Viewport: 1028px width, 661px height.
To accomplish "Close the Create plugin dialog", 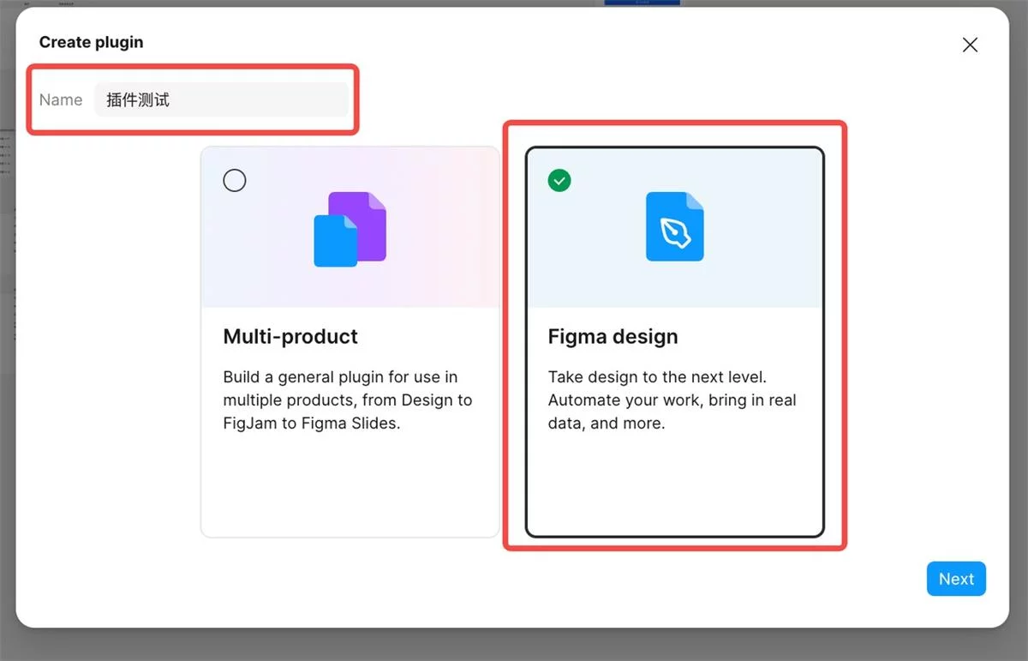I will [970, 45].
